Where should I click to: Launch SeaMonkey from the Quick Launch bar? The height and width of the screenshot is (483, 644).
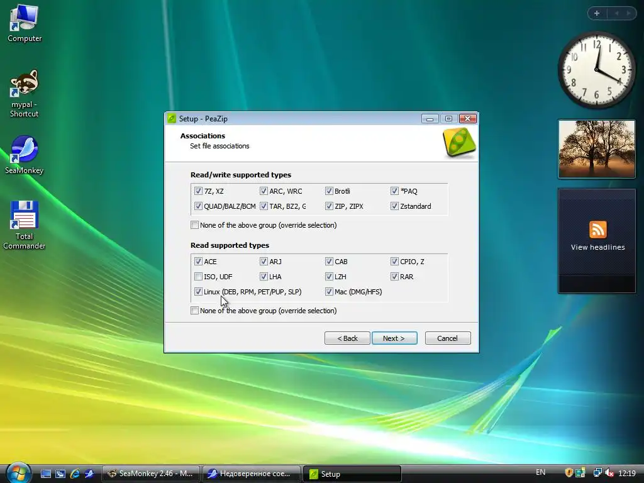coord(89,474)
